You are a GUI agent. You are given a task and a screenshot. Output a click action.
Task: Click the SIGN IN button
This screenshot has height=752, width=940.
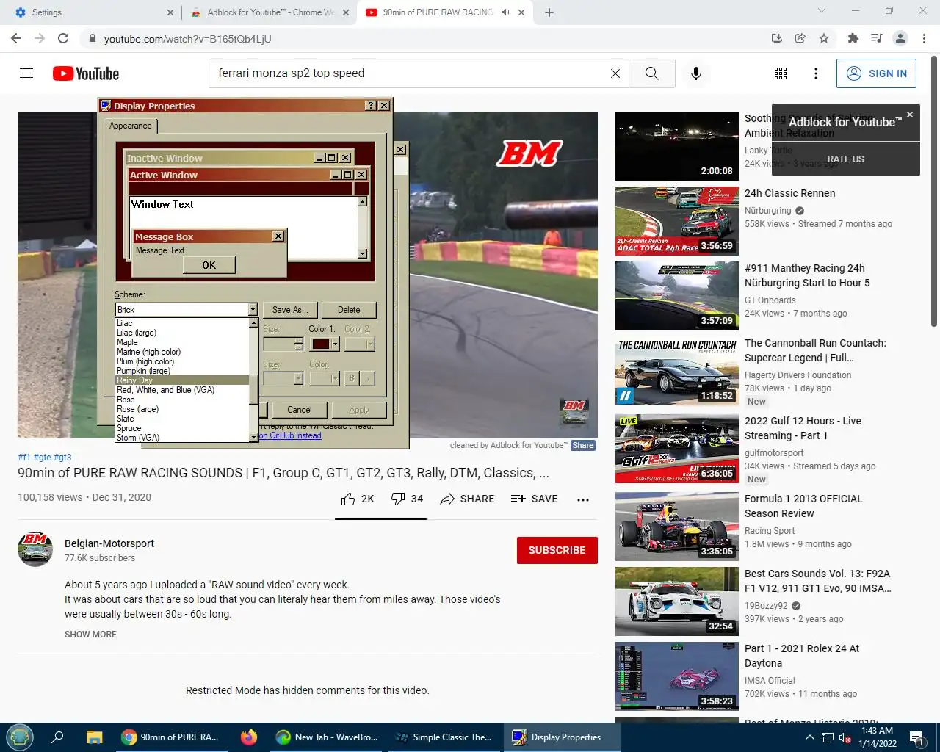[x=876, y=73]
